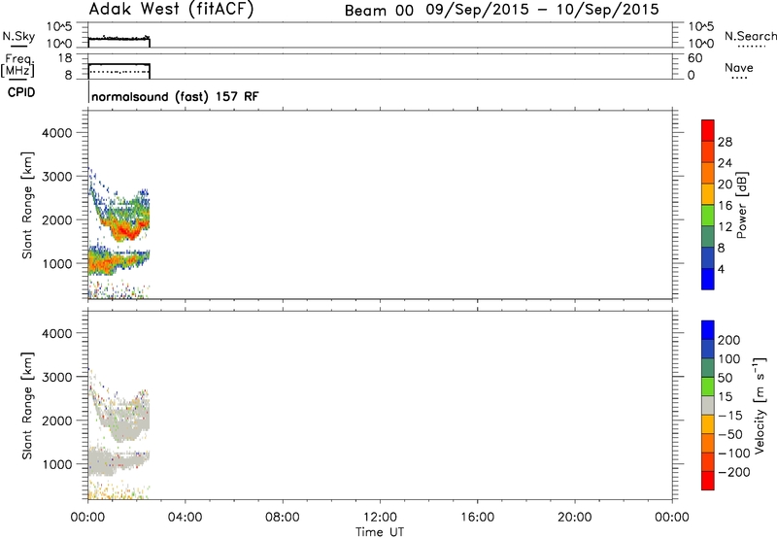Click the '-100' velocity scale value

point(733,454)
